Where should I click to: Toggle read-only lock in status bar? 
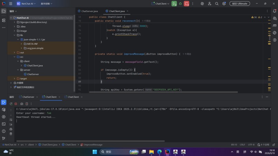click(274, 145)
